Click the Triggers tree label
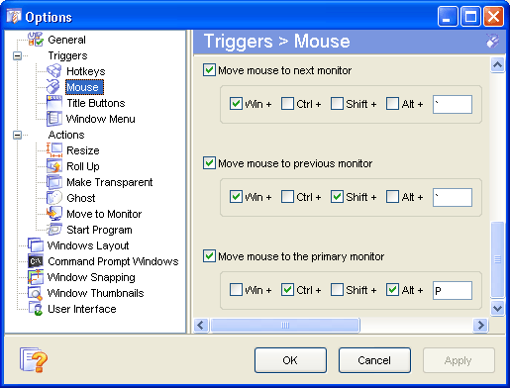This screenshot has height=388, width=510. click(67, 55)
